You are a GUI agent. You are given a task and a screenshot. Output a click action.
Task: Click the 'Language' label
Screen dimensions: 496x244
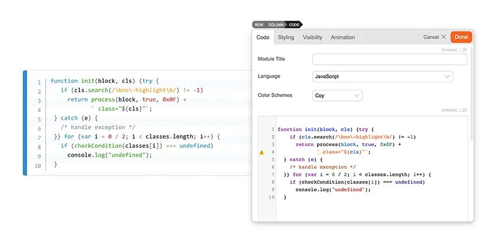[269, 76]
